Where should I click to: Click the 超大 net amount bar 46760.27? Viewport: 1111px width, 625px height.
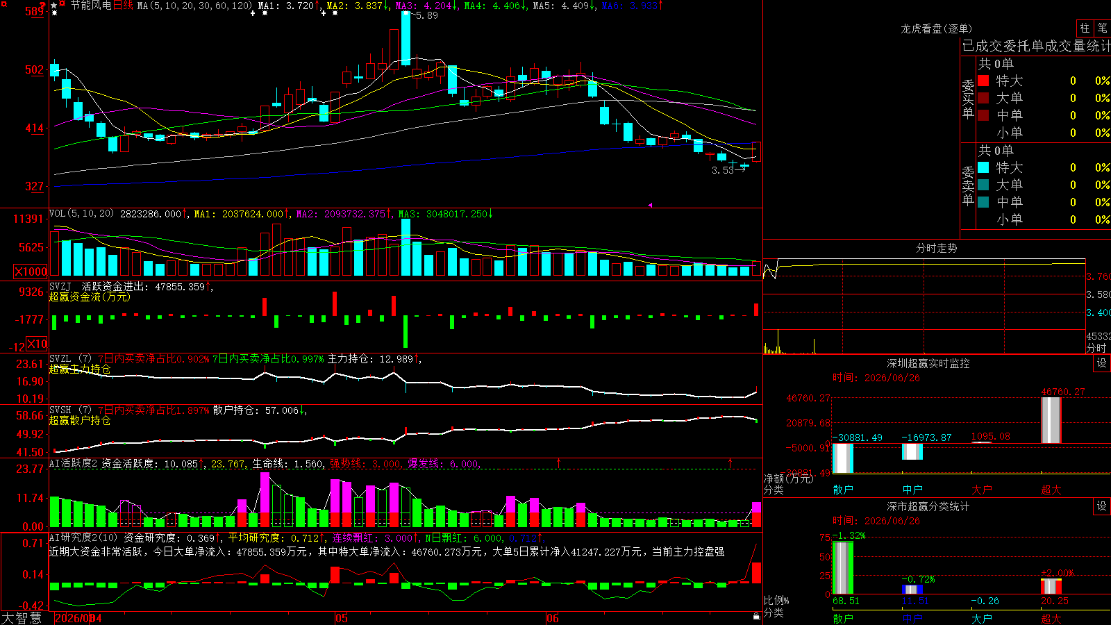click(x=1051, y=420)
